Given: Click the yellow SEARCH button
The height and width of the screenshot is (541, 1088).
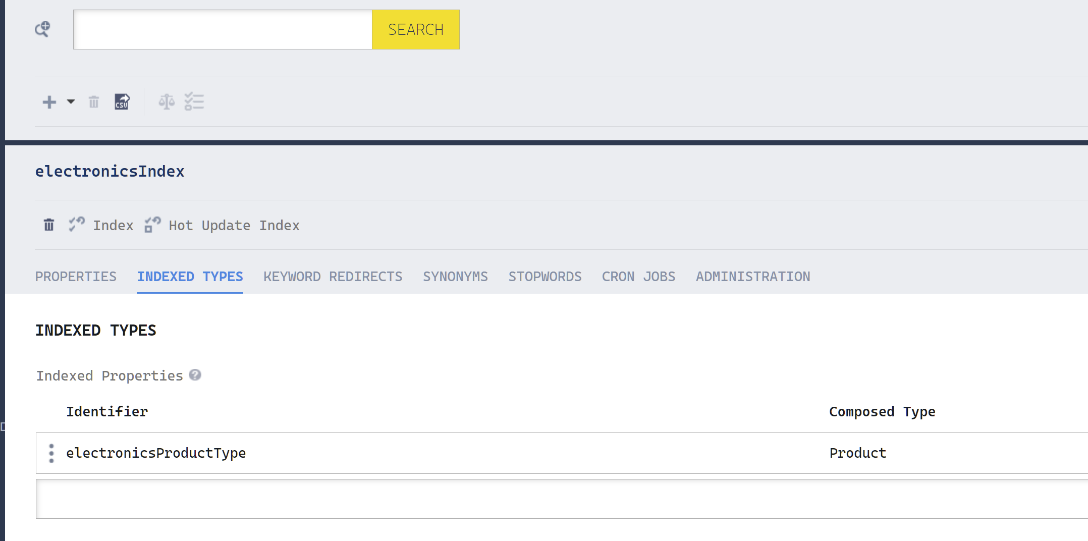Looking at the screenshot, I should 416,29.
